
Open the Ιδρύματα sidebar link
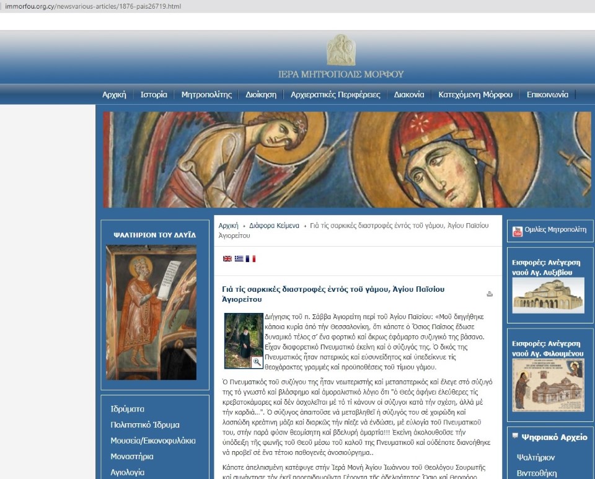128,409
